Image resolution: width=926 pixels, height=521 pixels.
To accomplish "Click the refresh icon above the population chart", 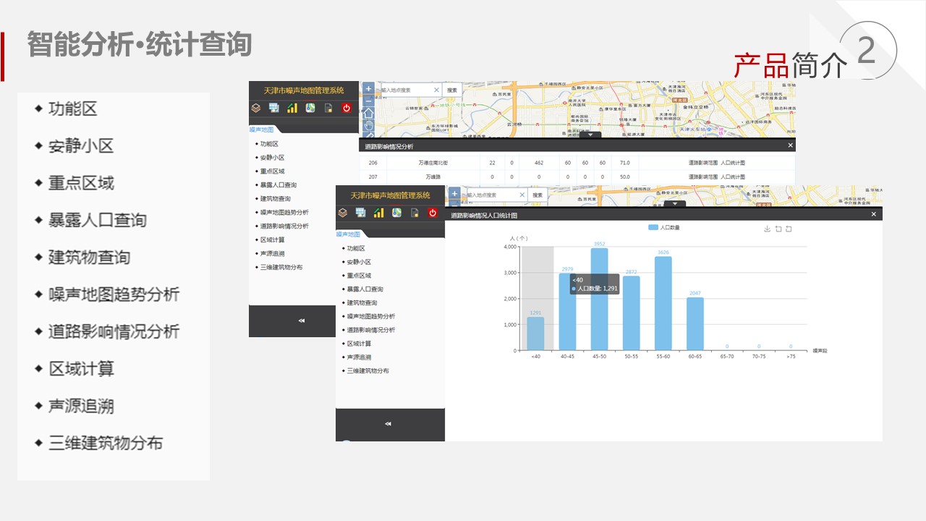I will pos(778,229).
